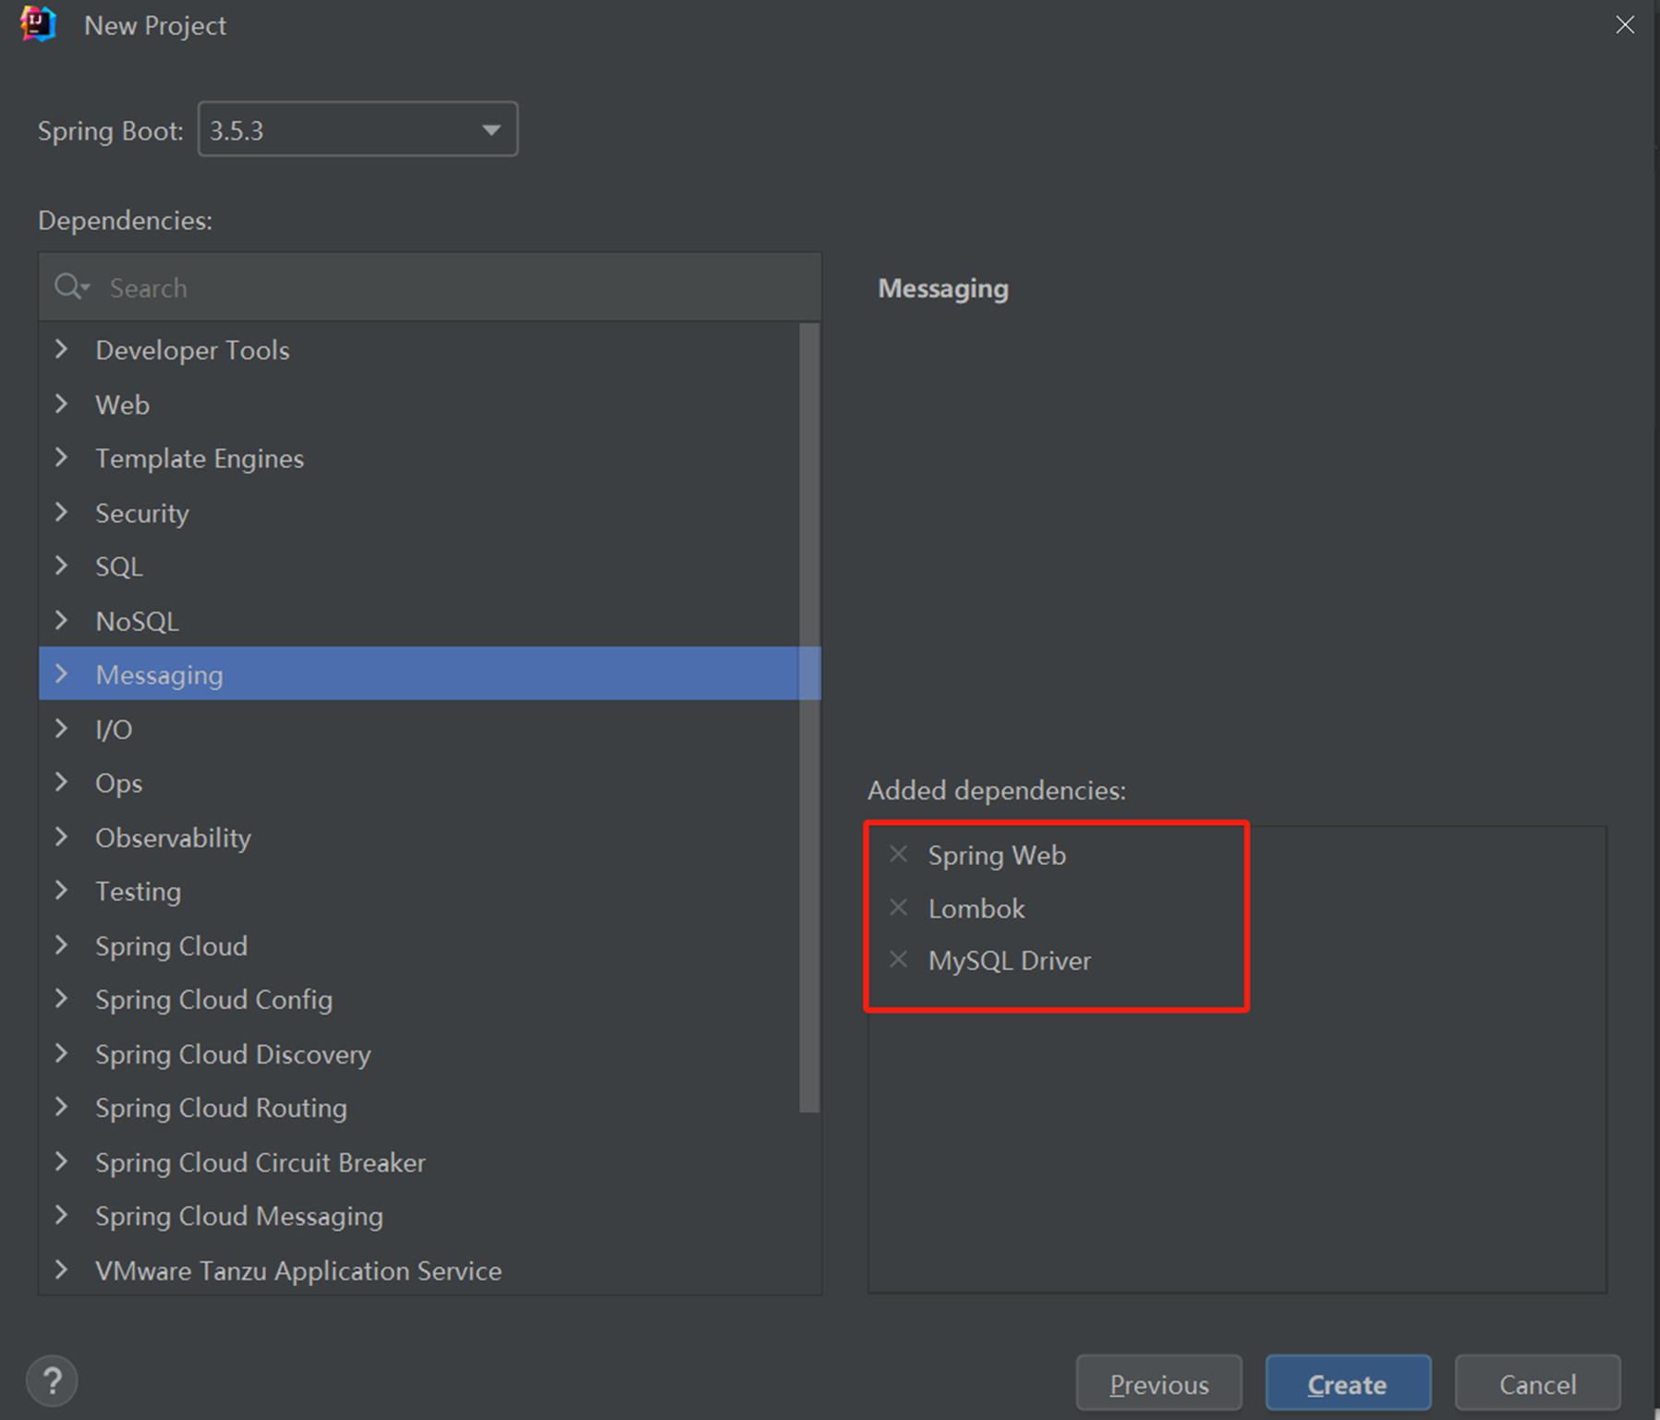Expand the Web category chevron

click(x=62, y=404)
